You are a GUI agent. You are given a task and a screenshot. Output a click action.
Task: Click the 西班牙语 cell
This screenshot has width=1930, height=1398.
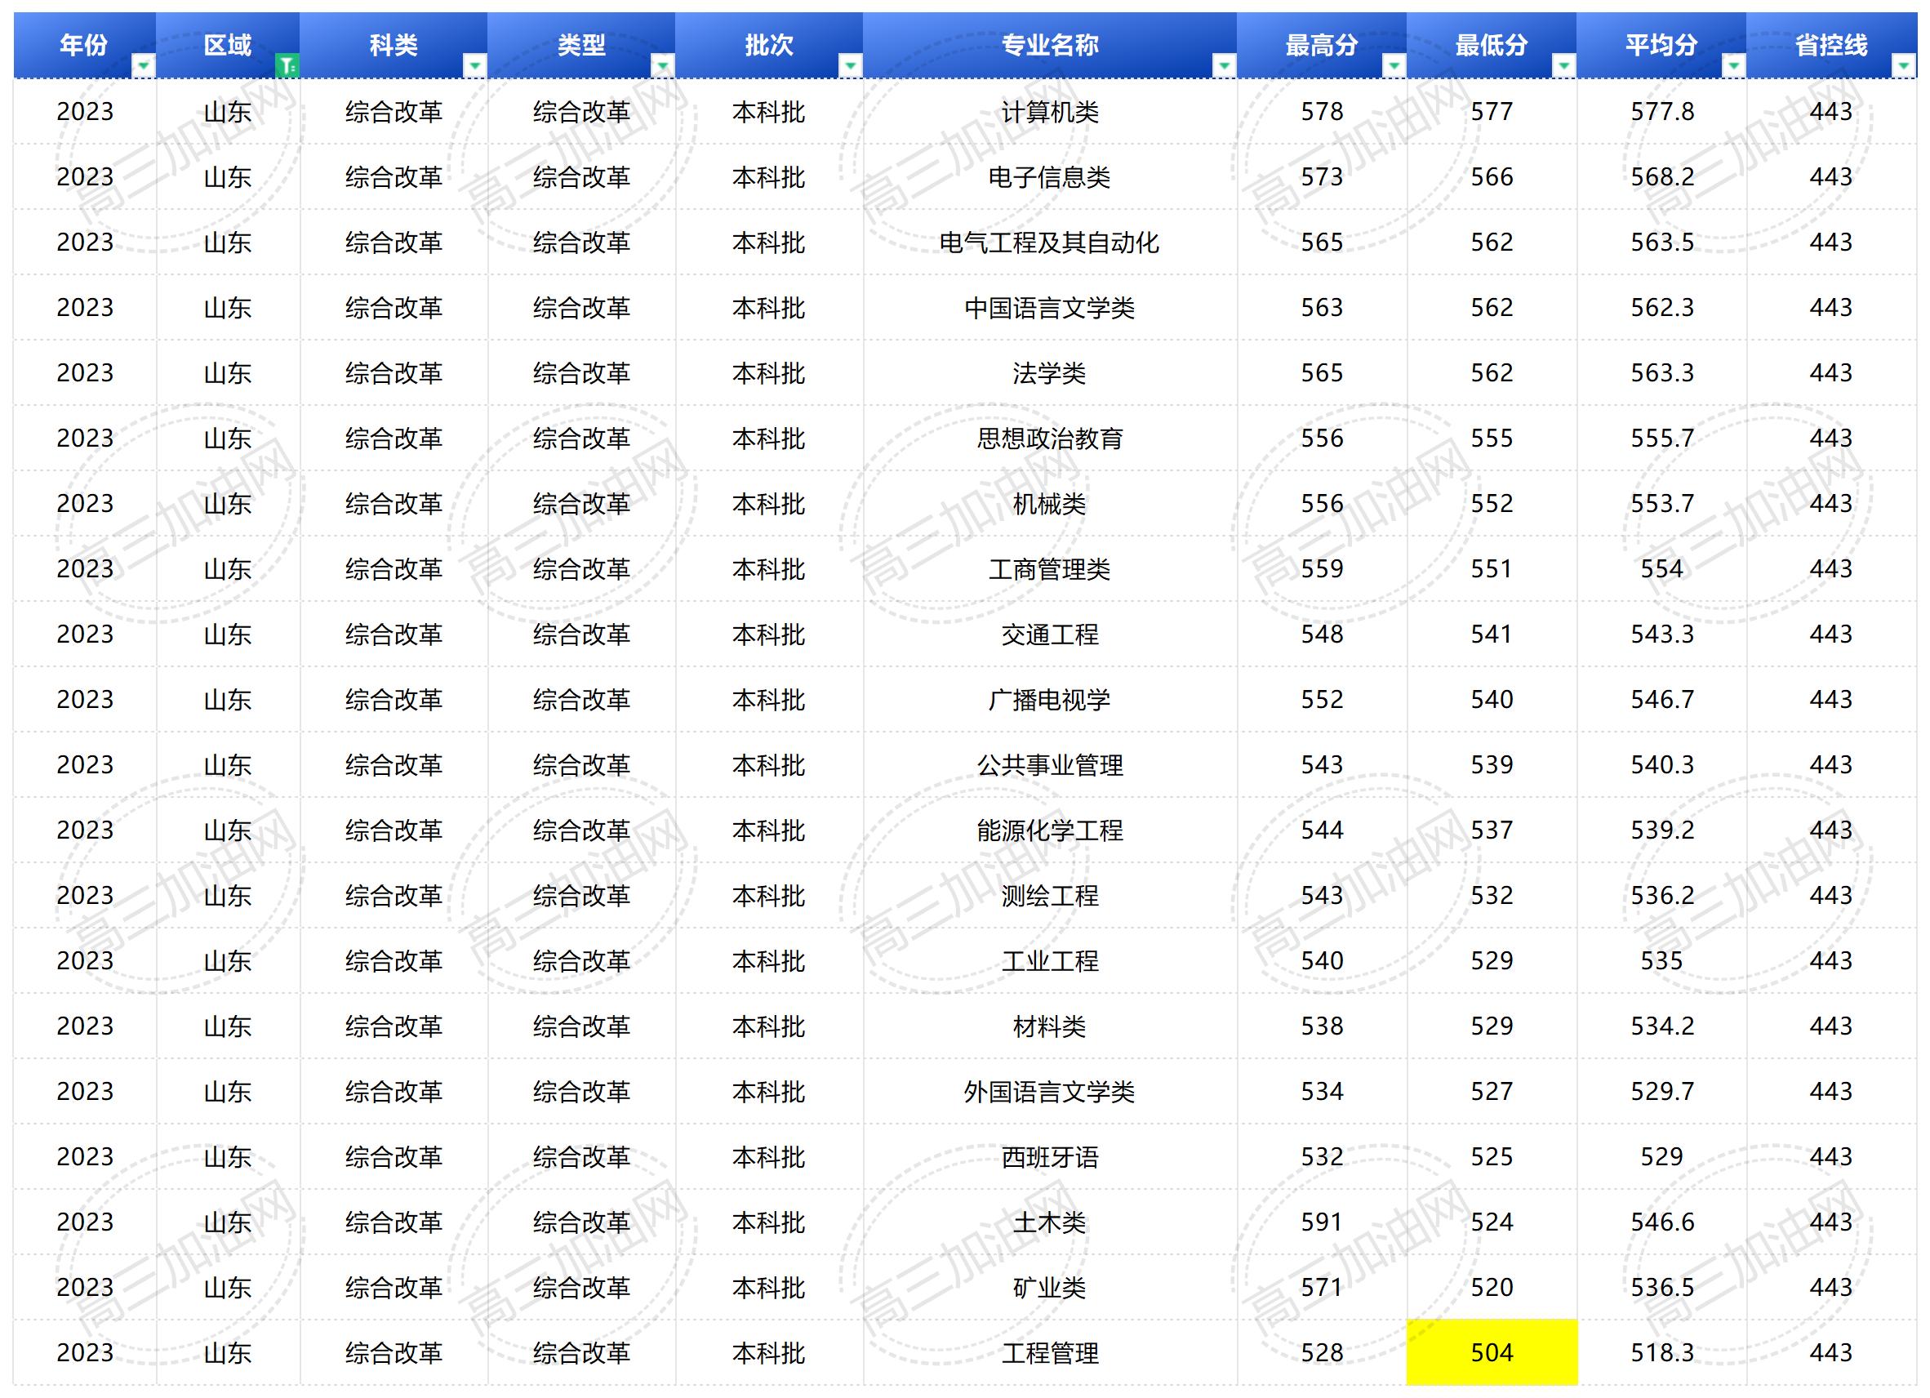click(1050, 1157)
